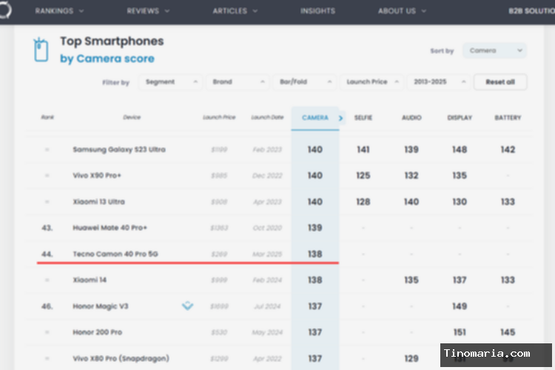Click rank number 46.

coord(47,306)
